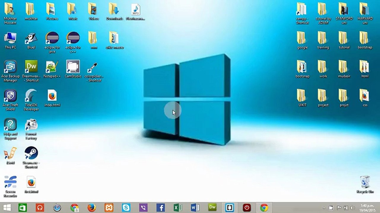Select the css folder
This screenshot has height=213, width=380.
[365, 98]
